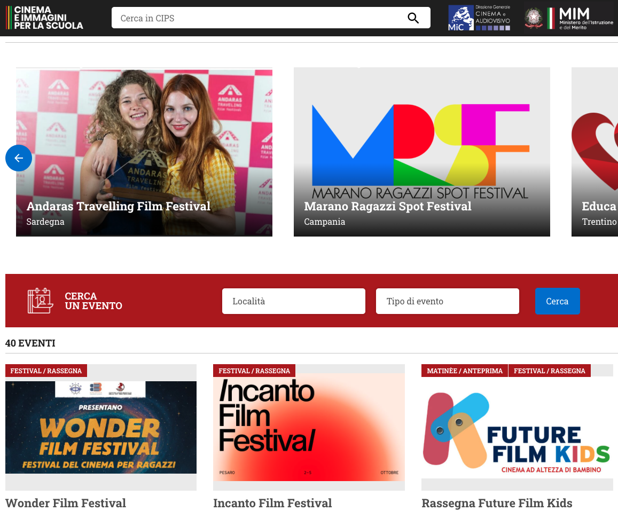The image size is (618, 511).
Task: Click Festival / Rassegna tag on Incanto card
Action: [254, 371]
